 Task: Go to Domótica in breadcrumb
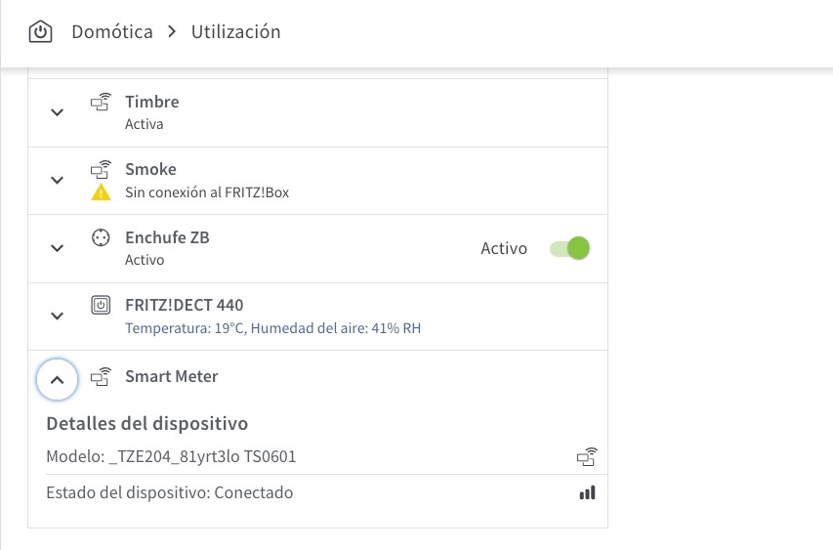pyautogui.click(x=112, y=32)
